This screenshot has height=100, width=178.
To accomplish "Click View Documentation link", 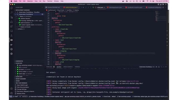I will tap(23, 87).
